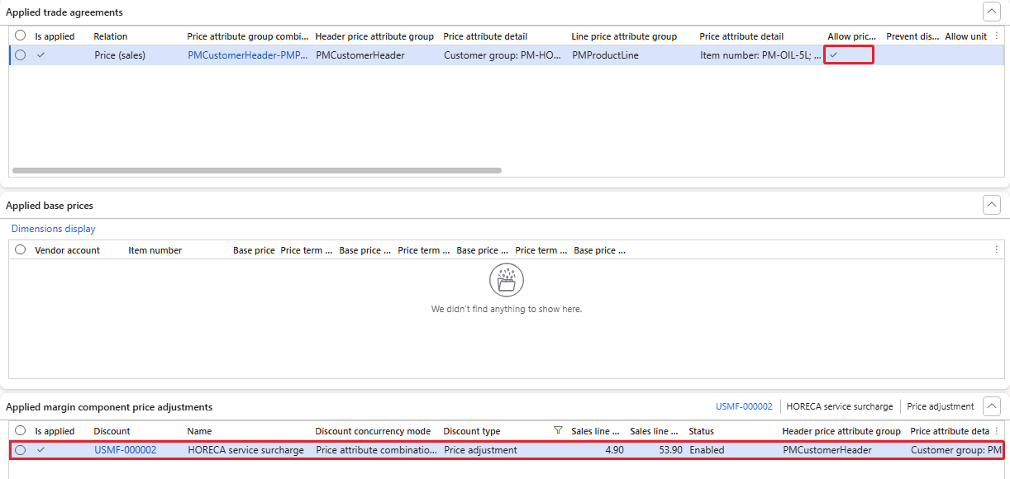Collapse the Applied base prices section

pos(991,205)
